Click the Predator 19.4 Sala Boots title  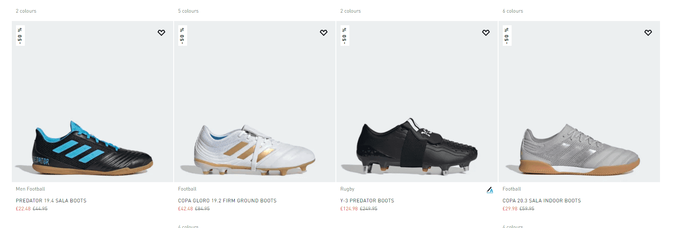pos(51,201)
